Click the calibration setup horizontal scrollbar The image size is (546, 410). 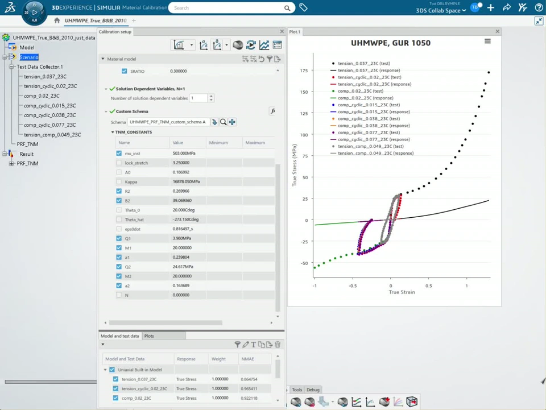pos(166,322)
